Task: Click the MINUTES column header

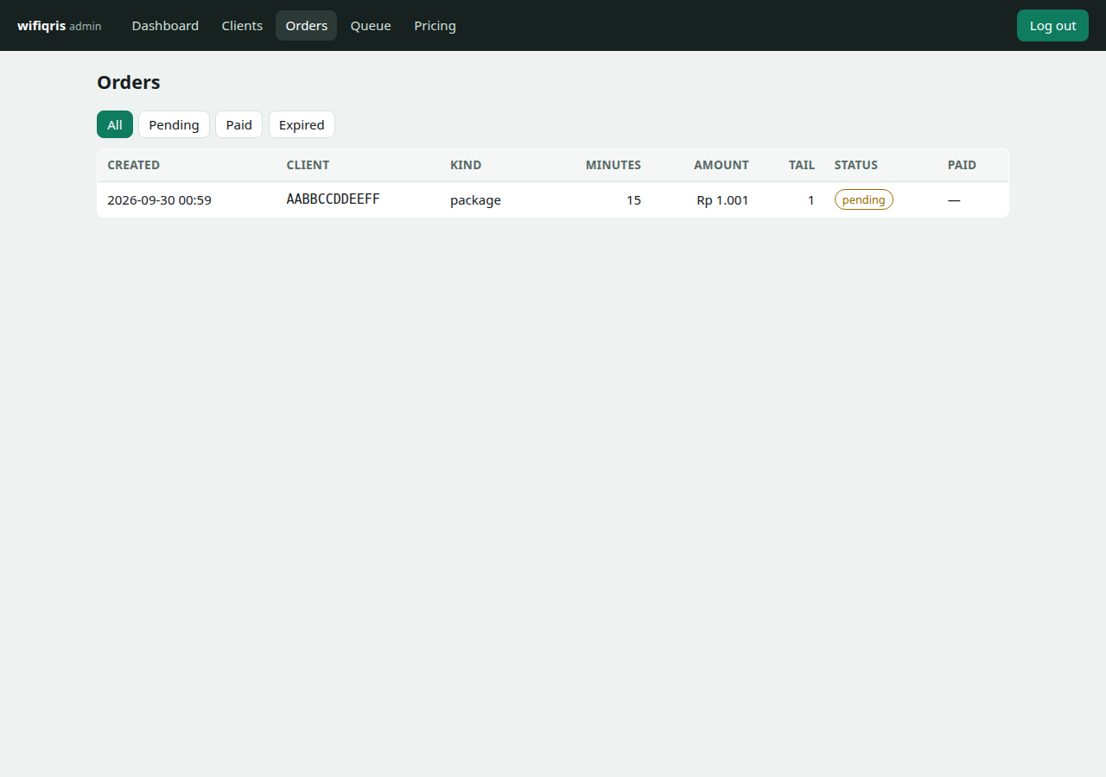Action: [613, 165]
